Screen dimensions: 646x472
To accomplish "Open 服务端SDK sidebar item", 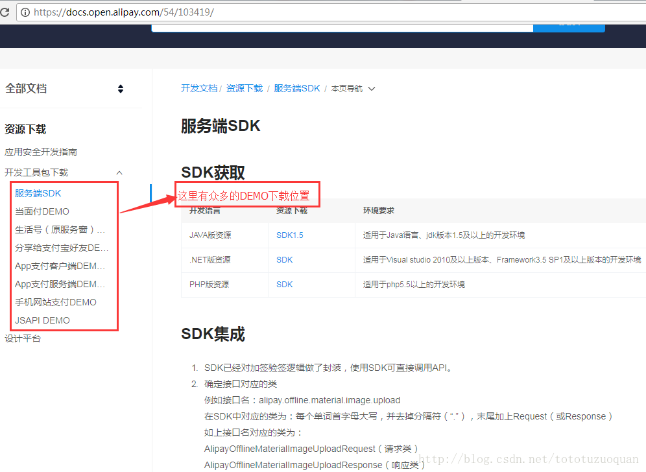I will tap(38, 193).
